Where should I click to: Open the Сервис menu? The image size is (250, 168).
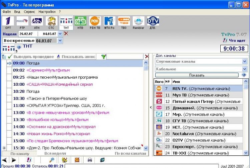pyautogui.click(x=29, y=12)
